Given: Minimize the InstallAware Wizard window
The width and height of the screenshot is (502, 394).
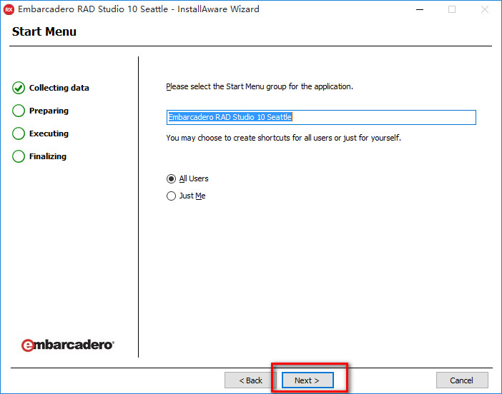Looking at the screenshot, I should 420,9.
